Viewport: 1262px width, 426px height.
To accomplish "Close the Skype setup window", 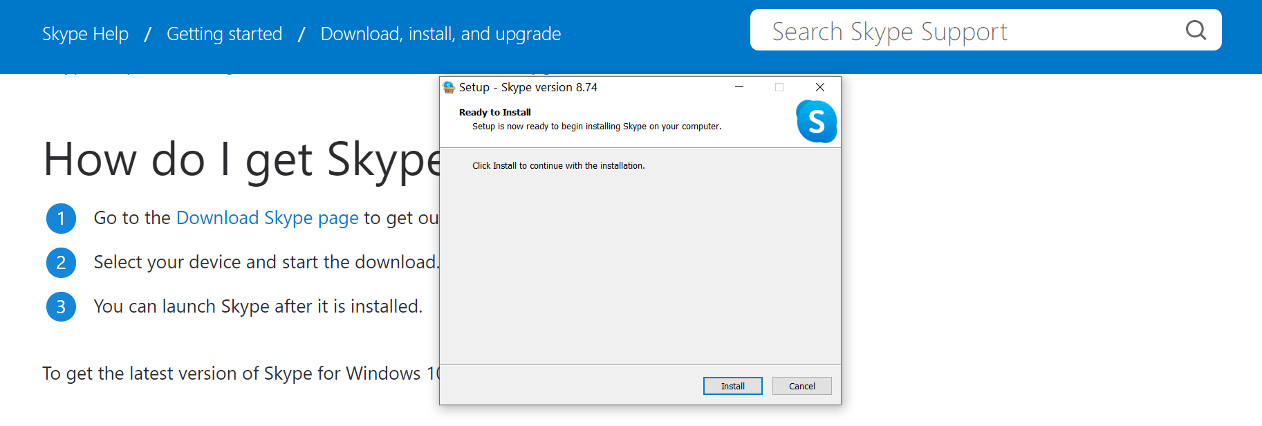I will [820, 87].
